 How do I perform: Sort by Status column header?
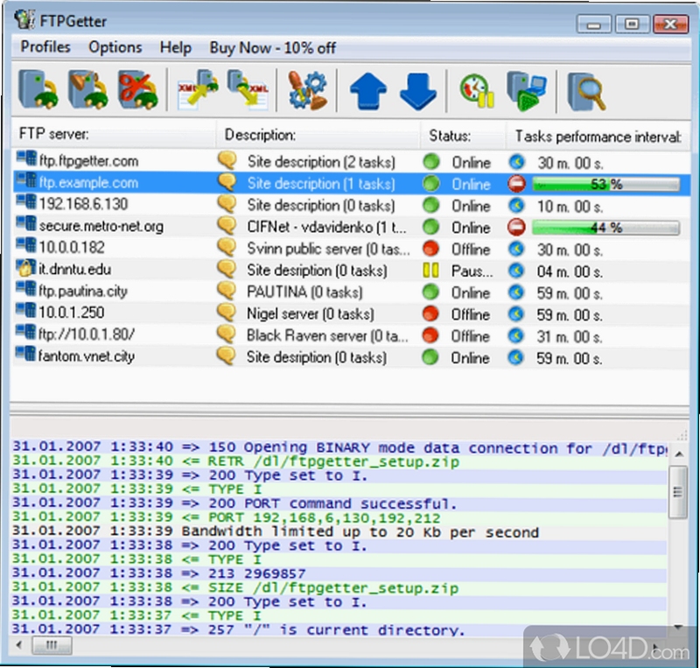coord(463,136)
